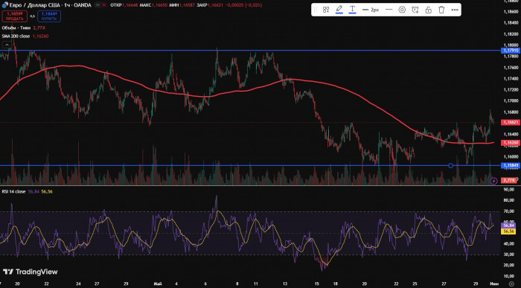Image resolution: width=521 pixels, height=288 pixels.
Task: Click 90,00 on the RSI scale
Action: point(509,189)
